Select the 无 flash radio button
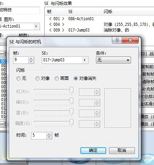154x165 pixels. tap(18, 78)
